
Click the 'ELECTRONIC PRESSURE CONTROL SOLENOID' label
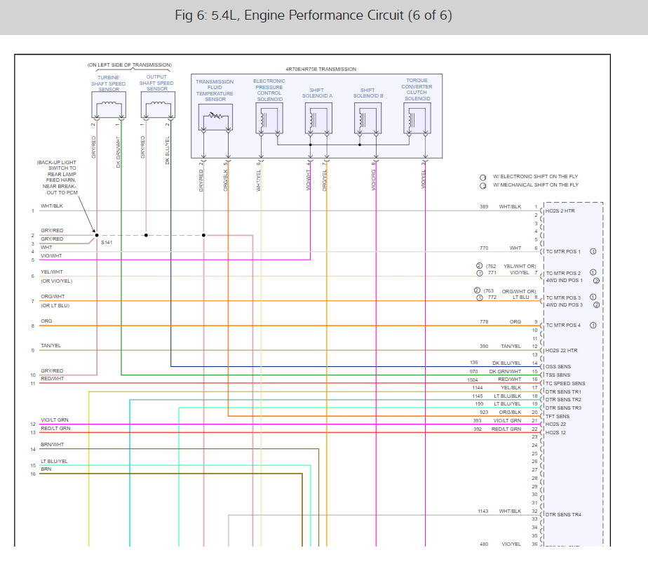(269, 90)
